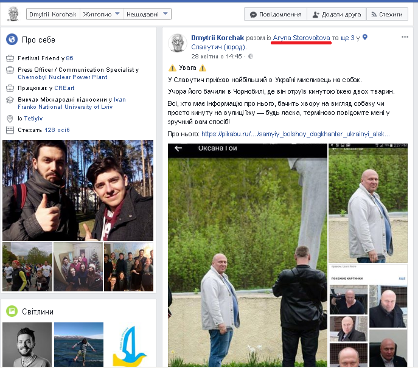Click the post author's sketch avatar
This screenshot has height=368, width=418.
coord(178,43)
